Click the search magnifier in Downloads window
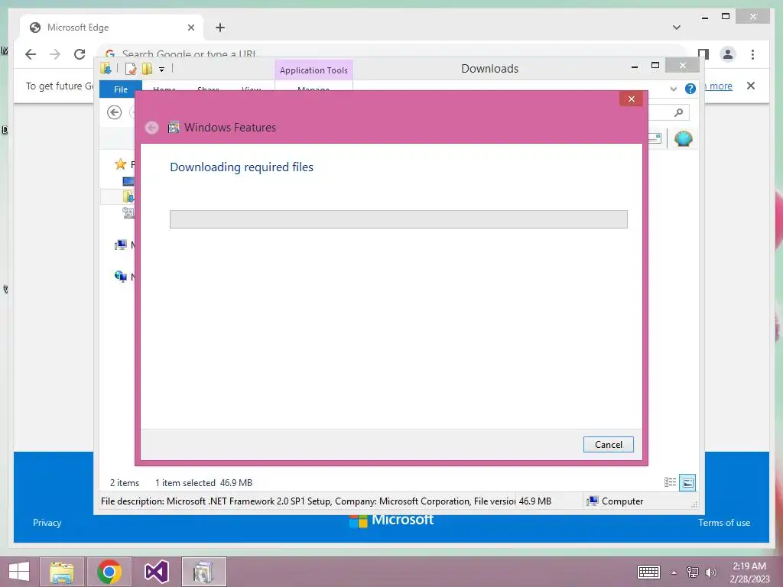Screen dimensions: 783x587 pos(678,113)
